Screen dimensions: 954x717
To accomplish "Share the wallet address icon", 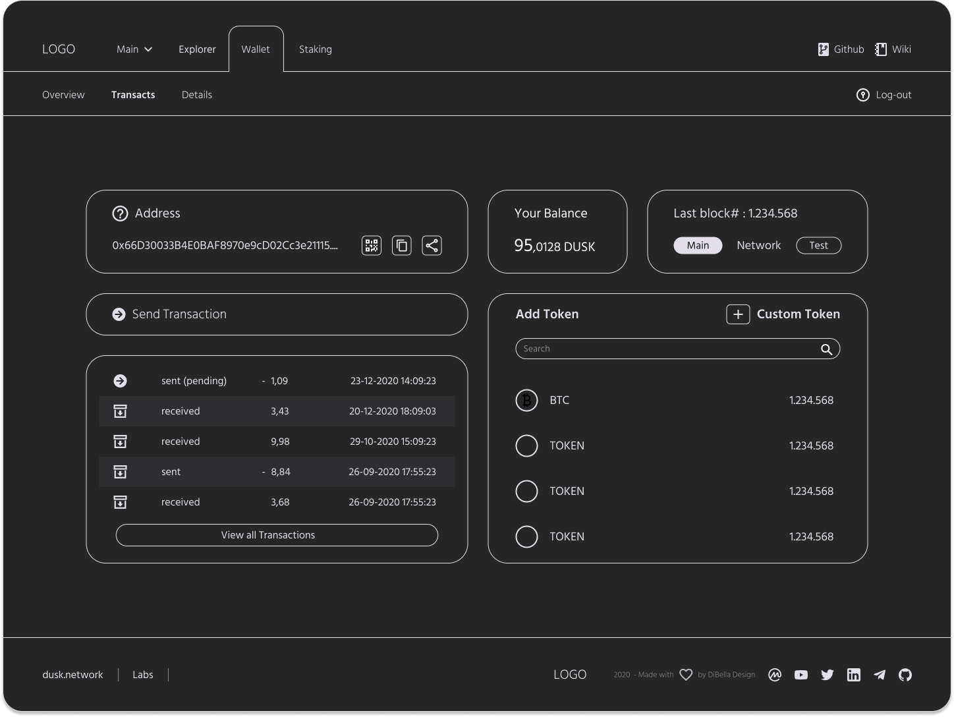I will (x=432, y=246).
